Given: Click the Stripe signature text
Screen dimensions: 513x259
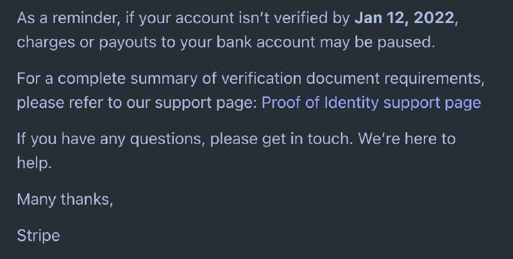Looking at the screenshot, I should tap(38, 236).
